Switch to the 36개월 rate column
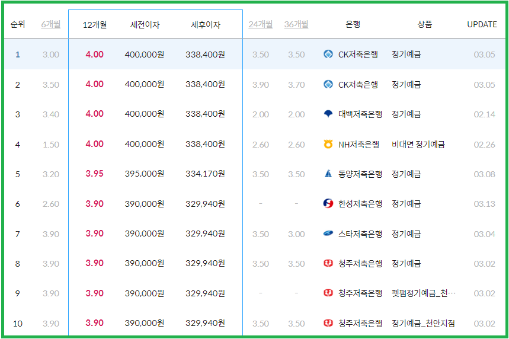Image resolution: width=509 pixels, height=339 pixels. [296, 24]
